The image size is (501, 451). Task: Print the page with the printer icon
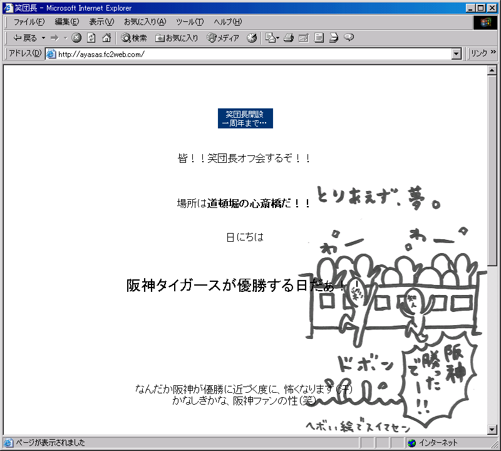pyautogui.click(x=289, y=38)
